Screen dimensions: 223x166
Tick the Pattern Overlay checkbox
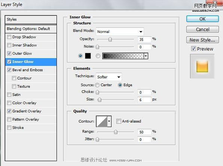[9, 119]
